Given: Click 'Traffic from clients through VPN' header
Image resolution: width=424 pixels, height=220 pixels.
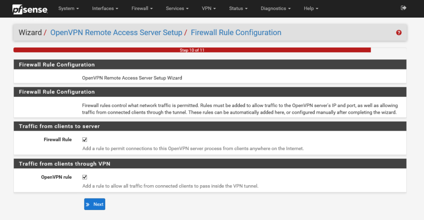Looking at the screenshot, I should 210,164.
